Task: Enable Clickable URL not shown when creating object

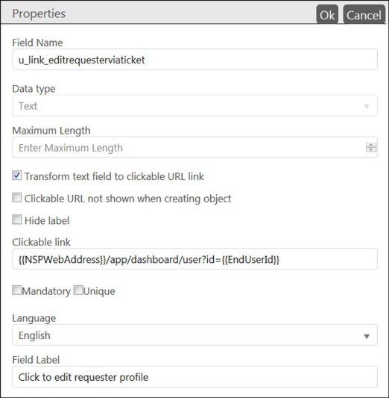Action: 16,197
